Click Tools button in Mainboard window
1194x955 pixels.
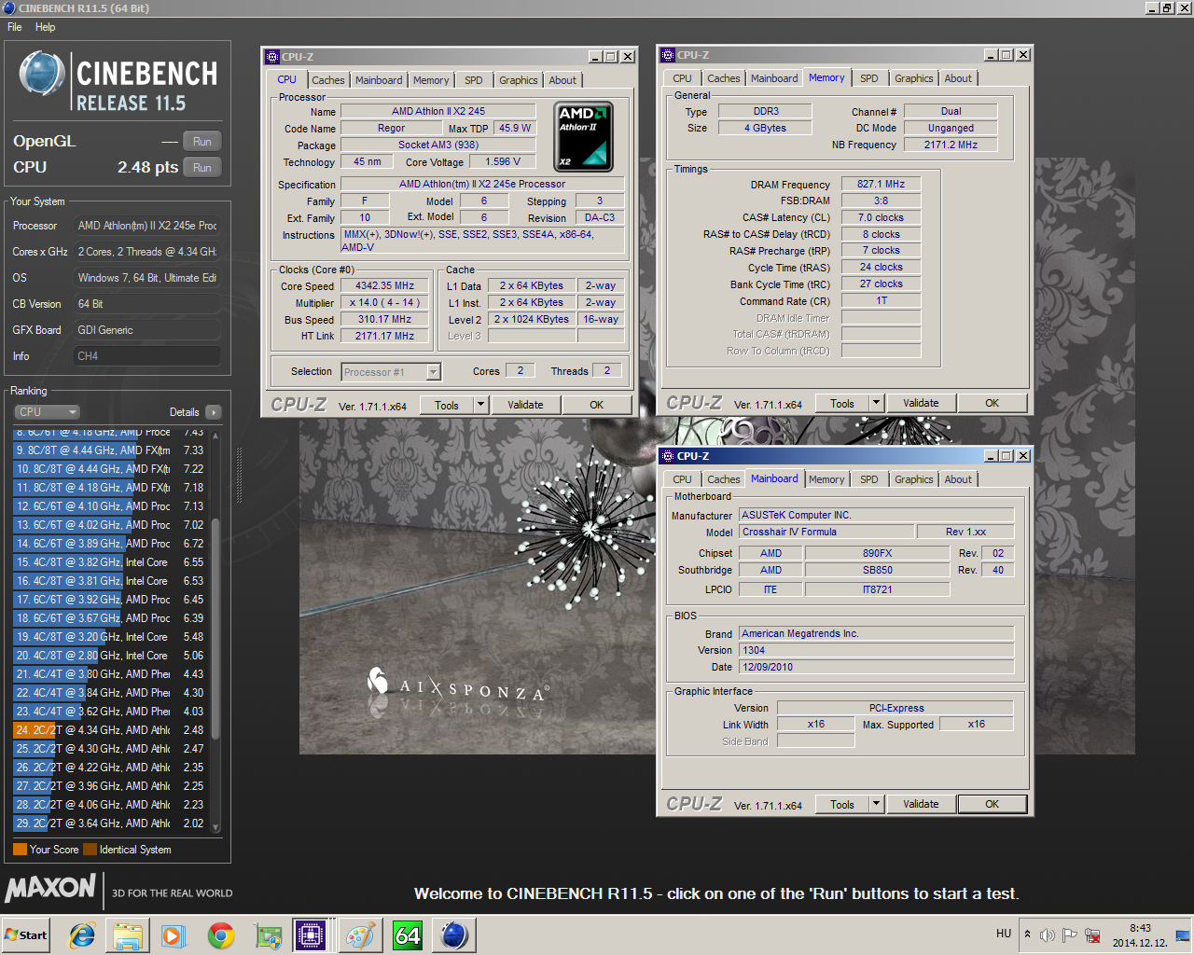point(842,804)
